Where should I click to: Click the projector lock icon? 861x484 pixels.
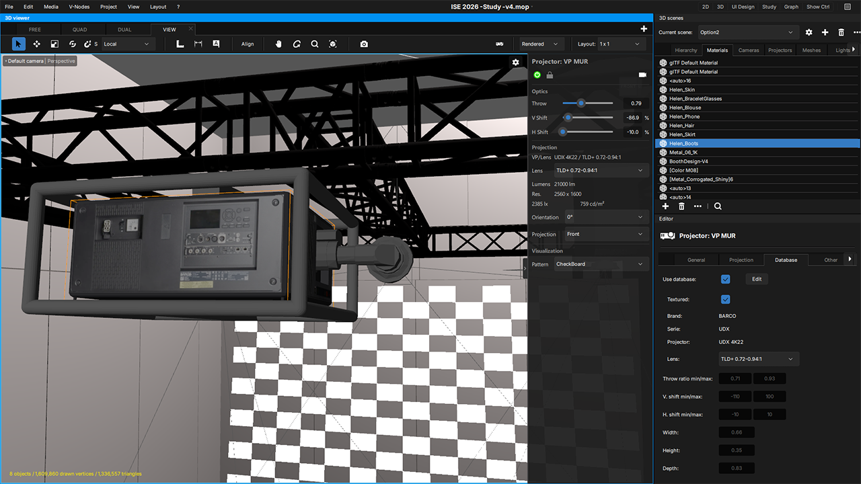pyautogui.click(x=550, y=75)
